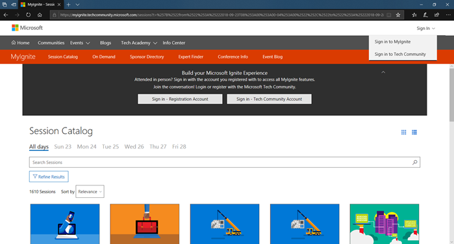Click the site lock icon in address bar
The height and width of the screenshot is (244, 454).
point(54,15)
